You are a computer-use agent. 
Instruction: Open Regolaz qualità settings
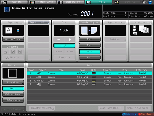click(x=39, y=22)
